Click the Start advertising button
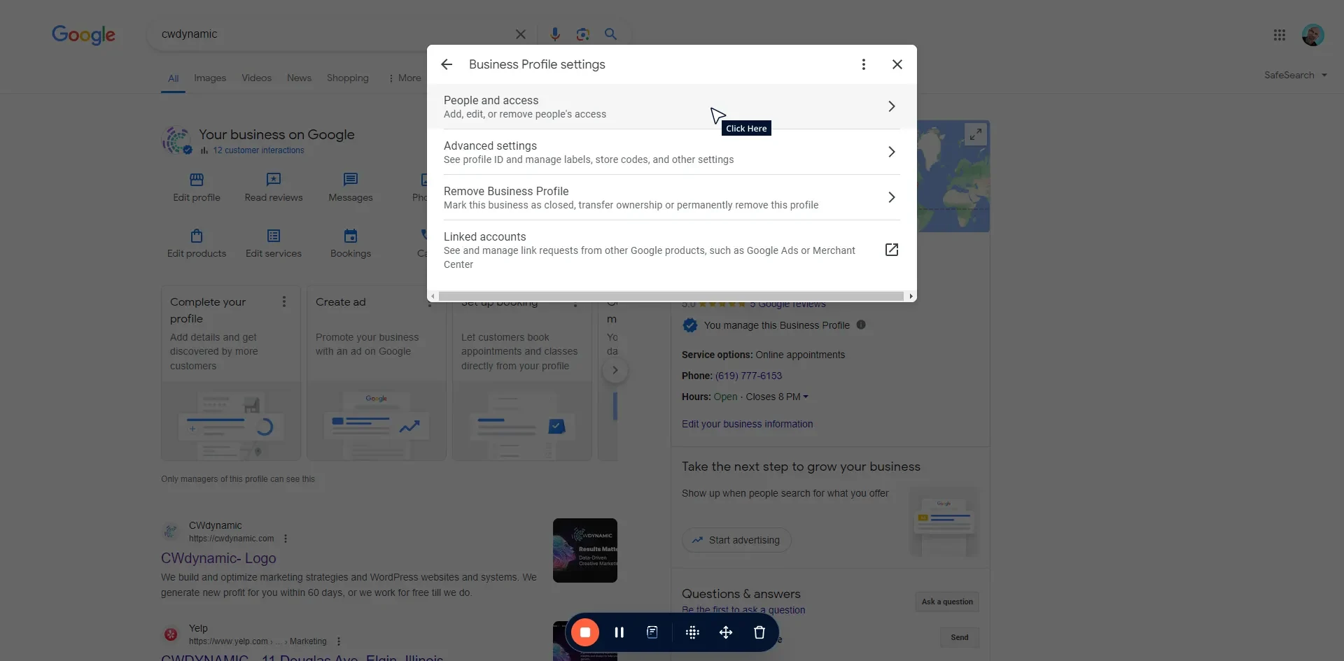Image resolution: width=1344 pixels, height=661 pixels. (736, 540)
